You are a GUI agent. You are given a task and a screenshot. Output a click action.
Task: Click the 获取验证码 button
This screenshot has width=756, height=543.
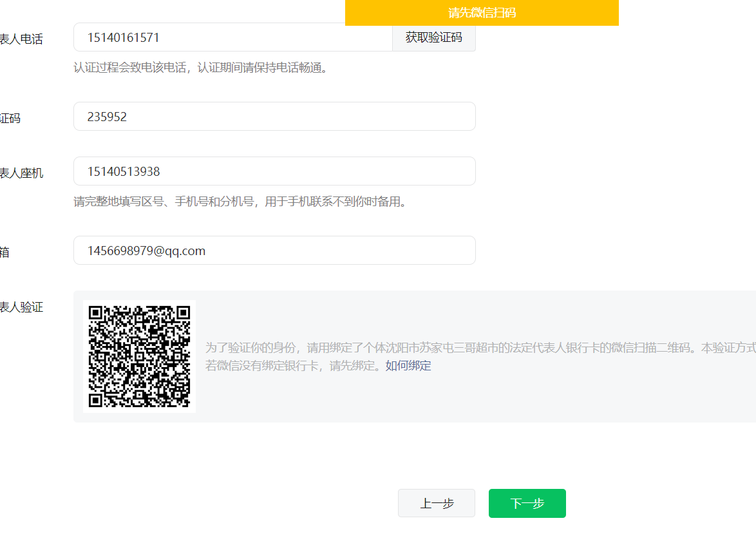(x=434, y=37)
